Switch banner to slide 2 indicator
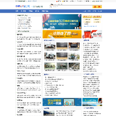 pyautogui.click(x=78, y=28)
